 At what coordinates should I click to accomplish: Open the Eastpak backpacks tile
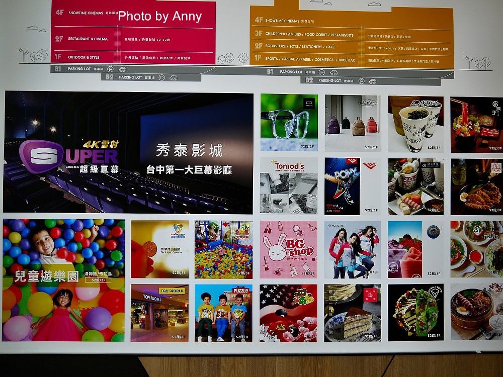click(353, 124)
